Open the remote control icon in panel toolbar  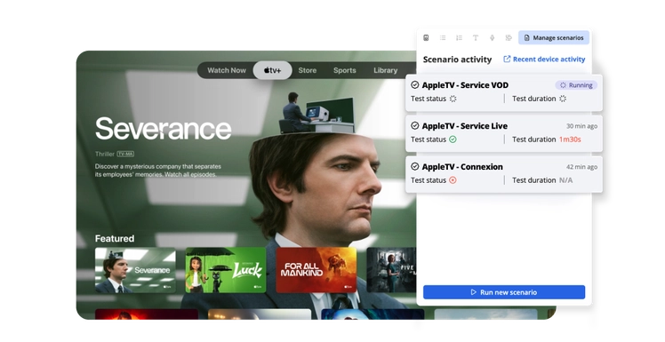[426, 37]
